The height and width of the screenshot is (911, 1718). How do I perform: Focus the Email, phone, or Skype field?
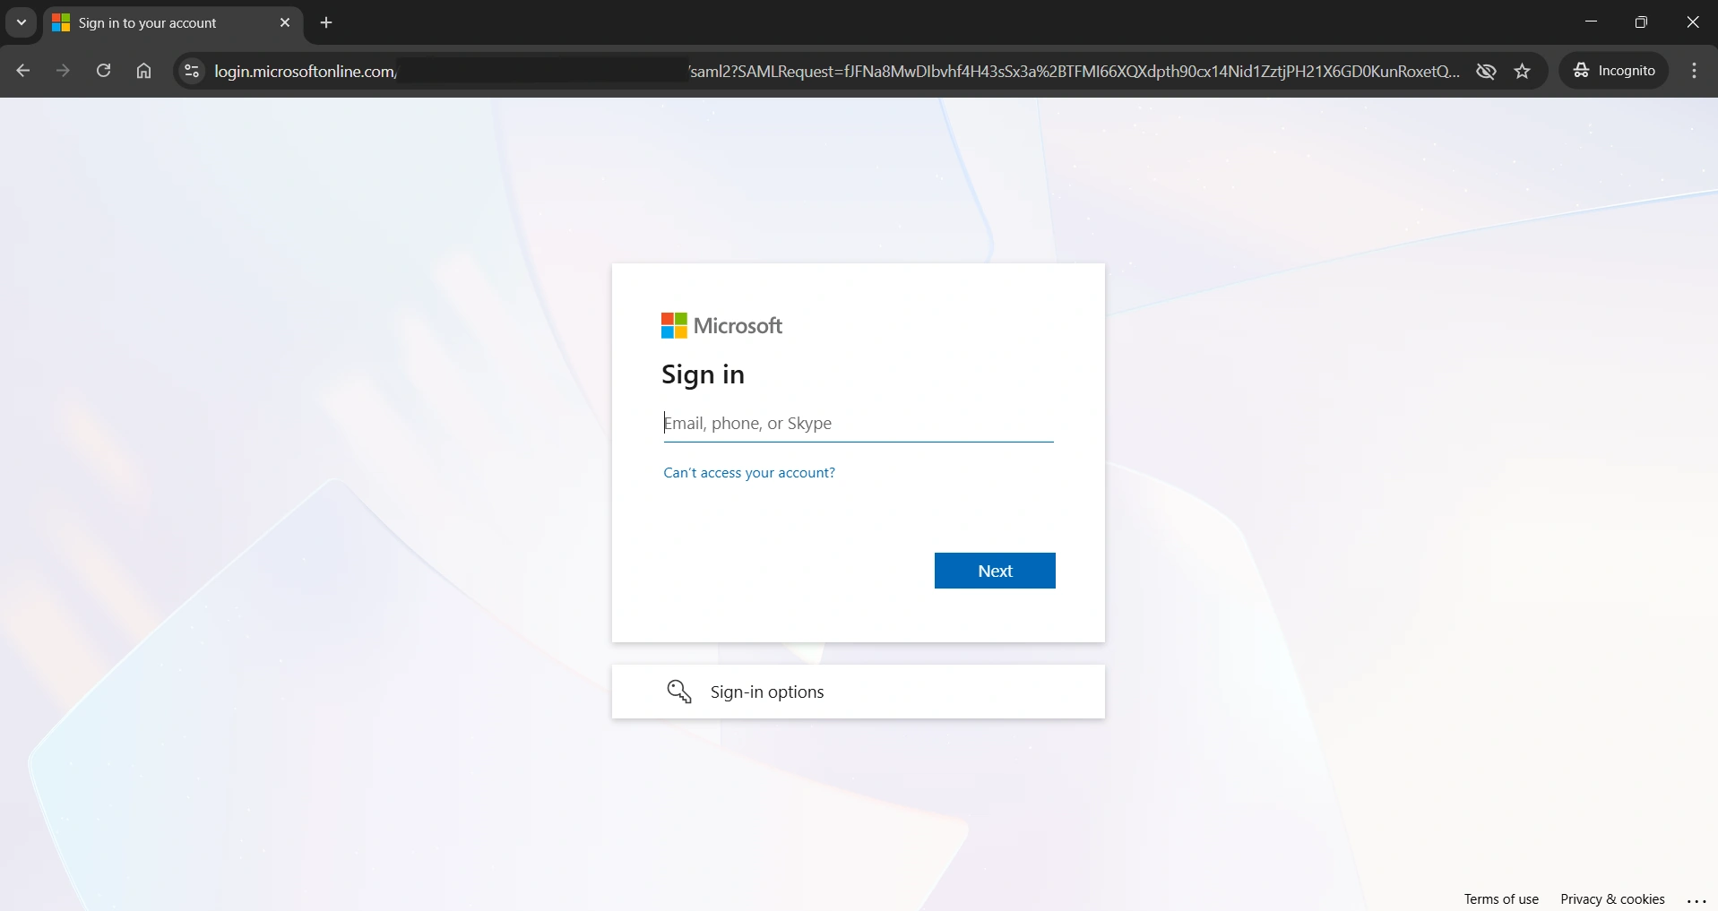pos(859,424)
